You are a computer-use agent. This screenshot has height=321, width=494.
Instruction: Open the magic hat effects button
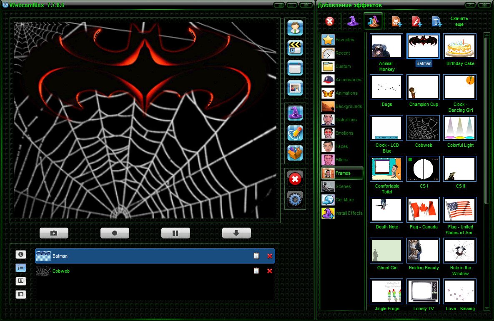click(x=295, y=113)
